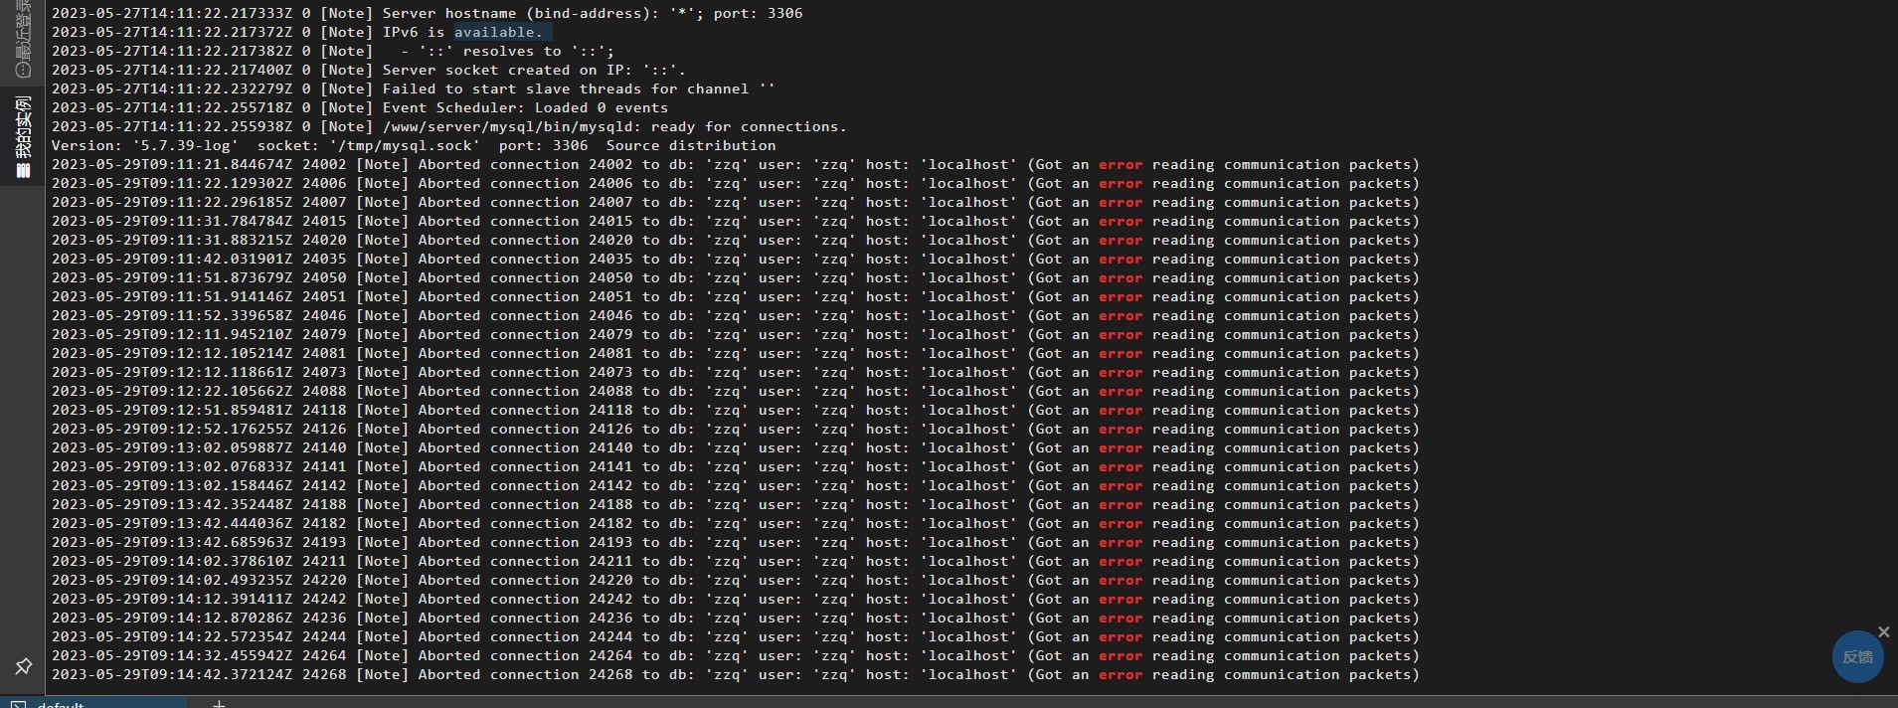The image size is (1898, 708).
Task: Add a new terminal tab with plus icon
Action: 219,704
